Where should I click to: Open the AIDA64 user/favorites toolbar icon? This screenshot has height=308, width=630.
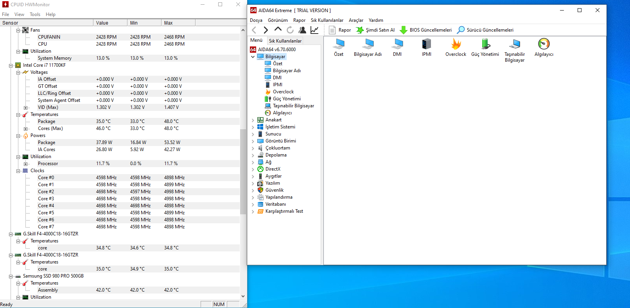pos(302,30)
